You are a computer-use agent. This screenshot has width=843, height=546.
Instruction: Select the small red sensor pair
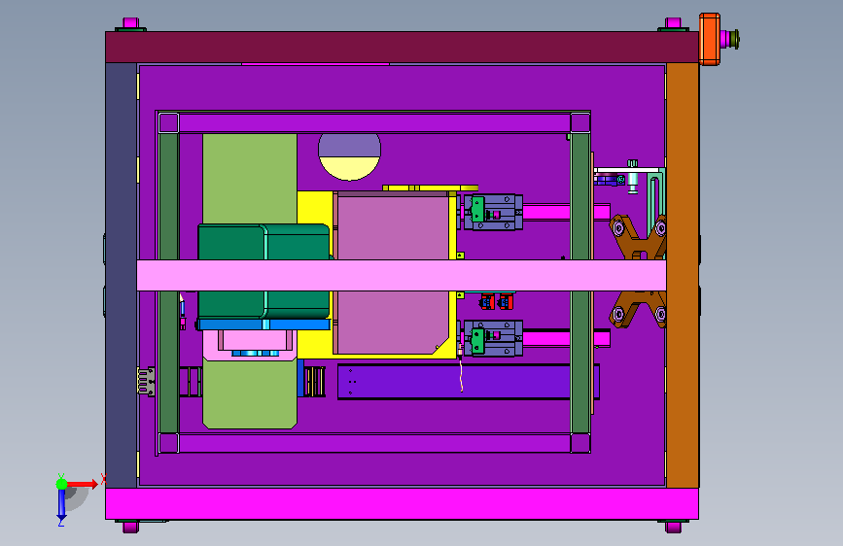497,302
